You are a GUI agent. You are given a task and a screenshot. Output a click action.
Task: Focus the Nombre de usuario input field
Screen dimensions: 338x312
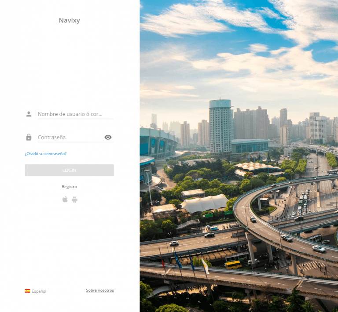click(76, 114)
